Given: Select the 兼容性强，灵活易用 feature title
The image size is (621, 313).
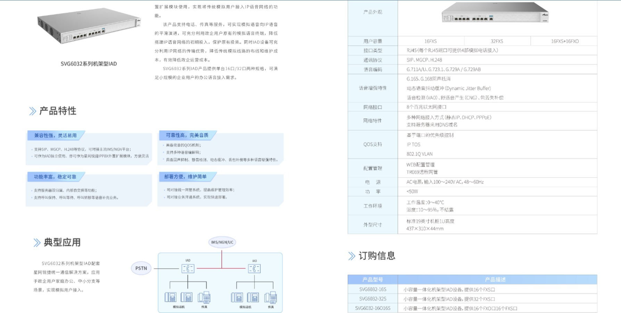Looking at the screenshot, I should pyautogui.click(x=55, y=135).
